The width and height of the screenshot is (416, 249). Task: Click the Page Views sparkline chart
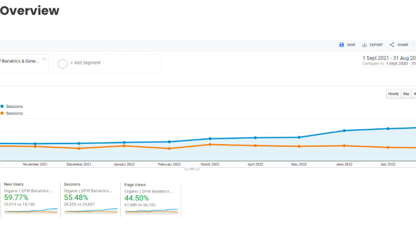[151, 211]
